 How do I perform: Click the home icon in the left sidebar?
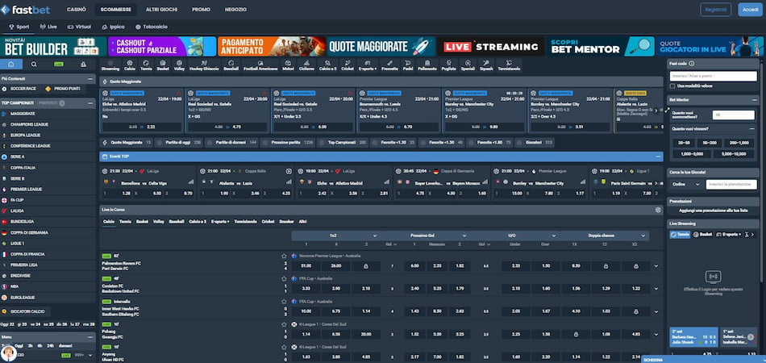pos(11,64)
